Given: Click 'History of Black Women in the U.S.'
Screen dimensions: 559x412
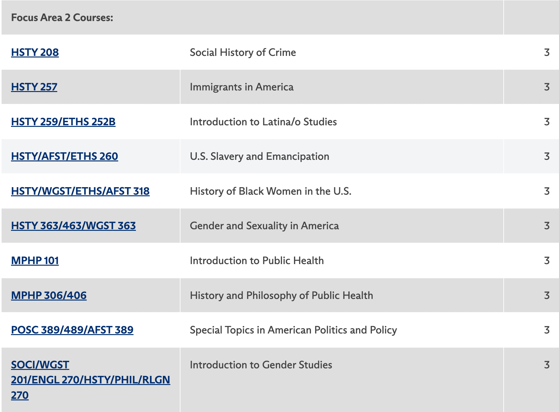Looking at the screenshot, I should pyautogui.click(x=270, y=191).
